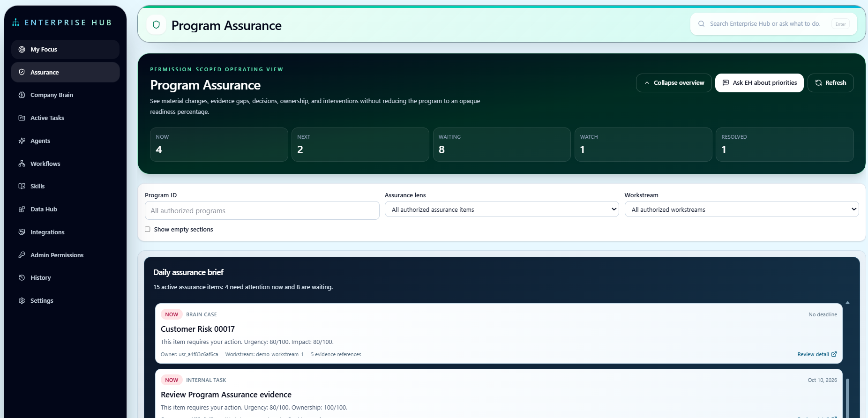Click the INTERNAL TASK label
The height and width of the screenshot is (418, 868).
point(206,380)
